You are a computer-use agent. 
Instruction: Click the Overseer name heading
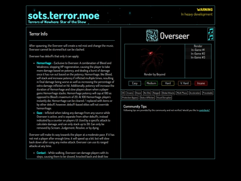pyautogui.click(x=175, y=36)
